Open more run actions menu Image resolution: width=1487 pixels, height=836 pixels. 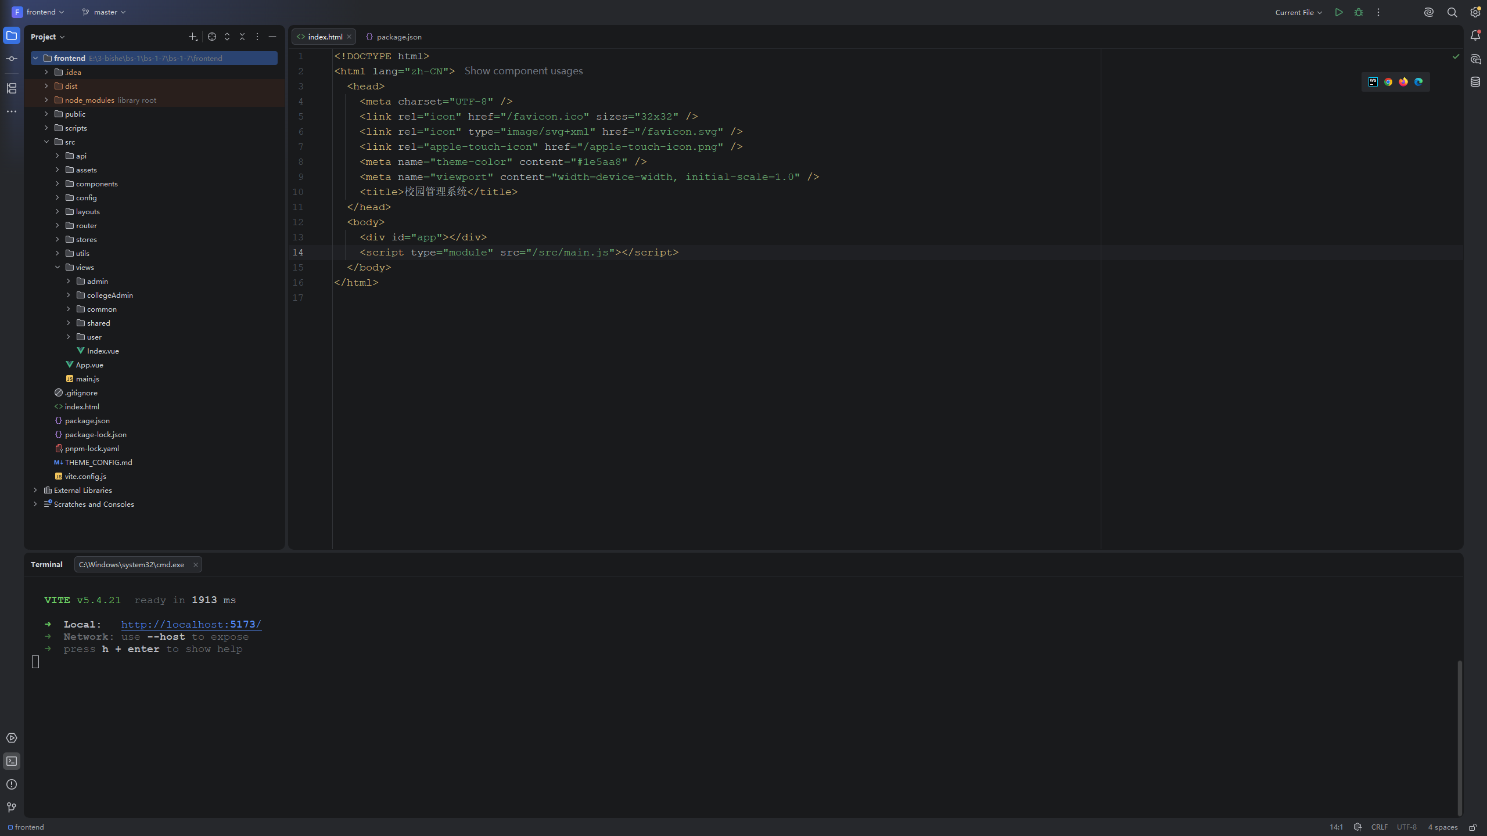tap(1378, 12)
